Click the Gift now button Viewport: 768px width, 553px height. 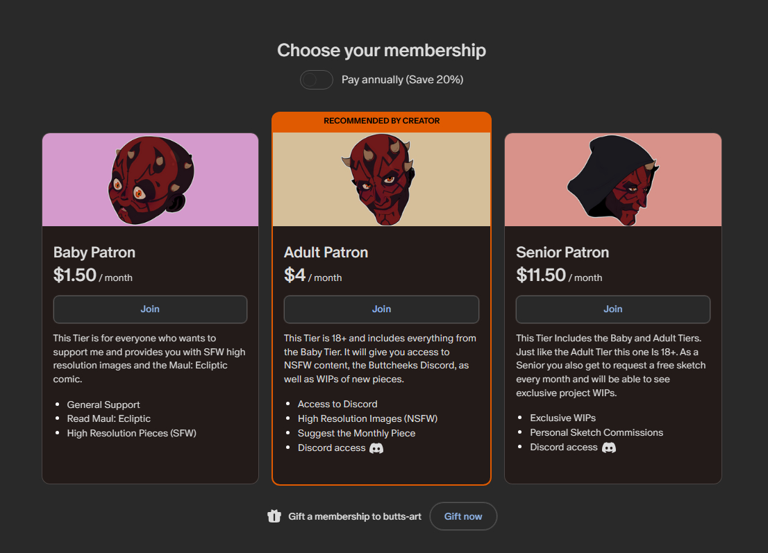(x=463, y=516)
